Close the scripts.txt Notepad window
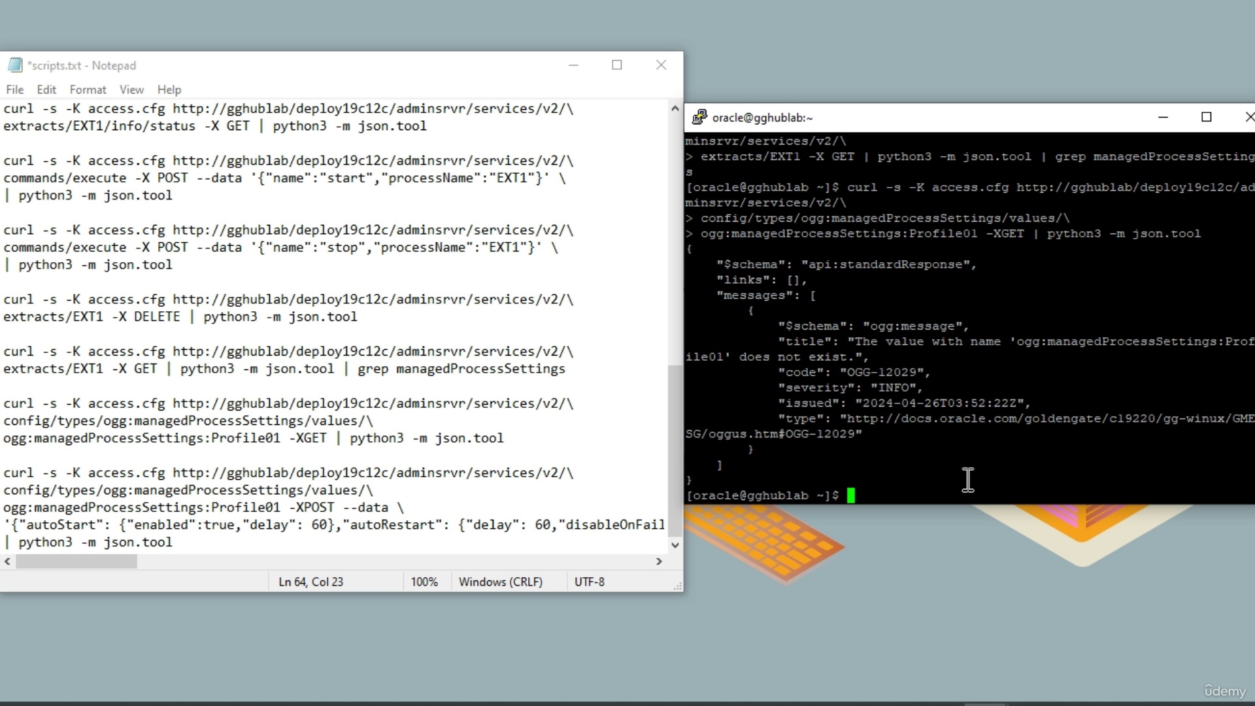This screenshot has height=706, width=1255. click(661, 65)
